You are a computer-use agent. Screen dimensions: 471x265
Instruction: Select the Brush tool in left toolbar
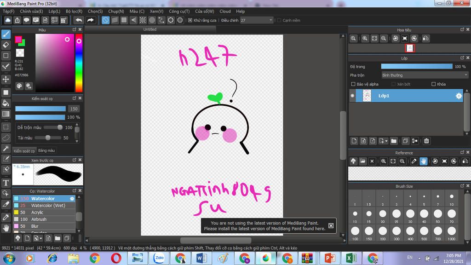pos(6,34)
